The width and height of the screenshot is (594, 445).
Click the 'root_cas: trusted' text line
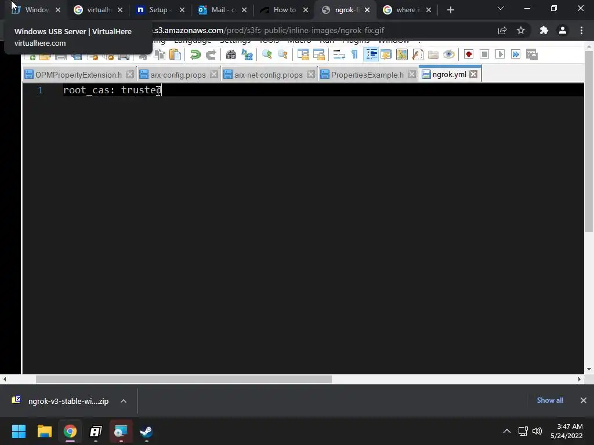coord(112,90)
